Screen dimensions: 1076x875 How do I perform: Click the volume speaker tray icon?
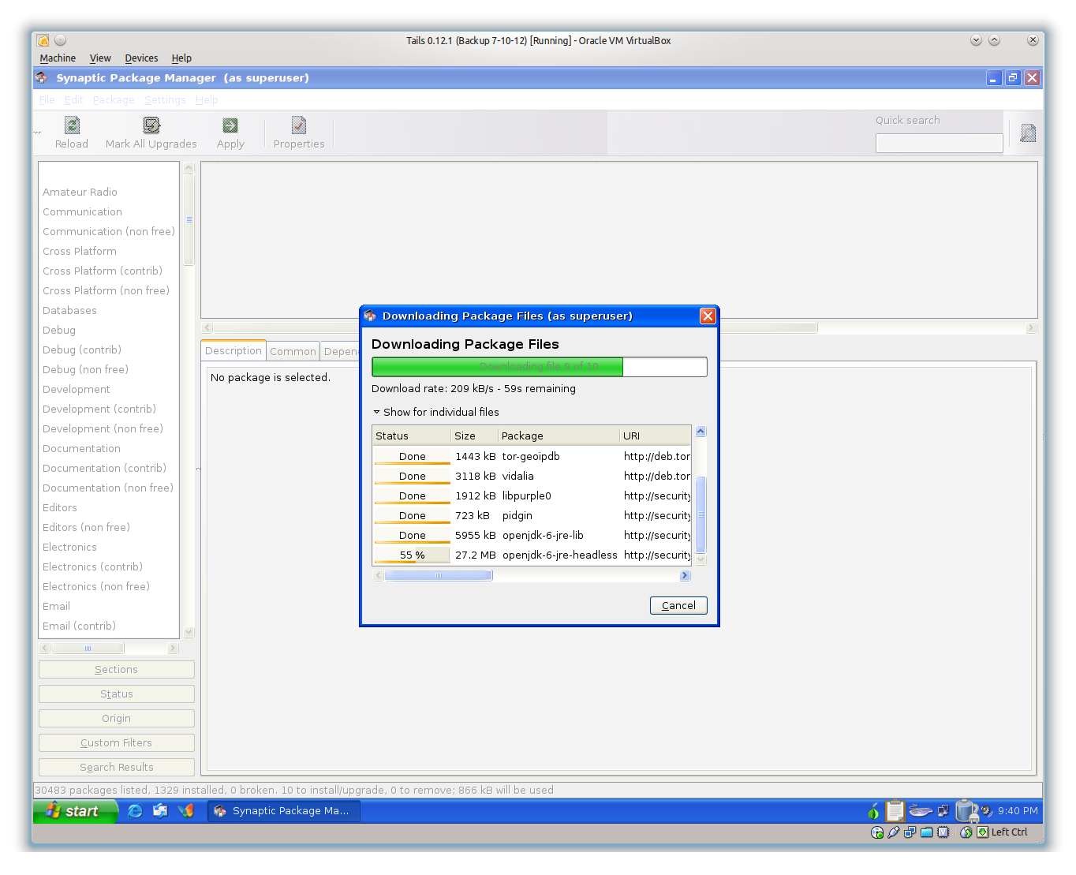[x=986, y=810]
